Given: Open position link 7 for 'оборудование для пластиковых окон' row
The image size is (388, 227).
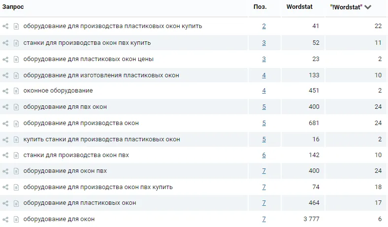Looking at the screenshot, I should [x=264, y=203].
